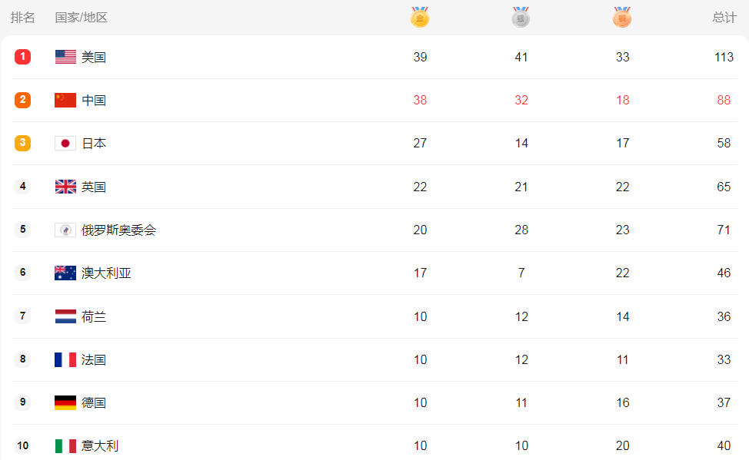Screen dimensions: 749x460
Task: Click the 排名 column header
Action: click(23, 18)
